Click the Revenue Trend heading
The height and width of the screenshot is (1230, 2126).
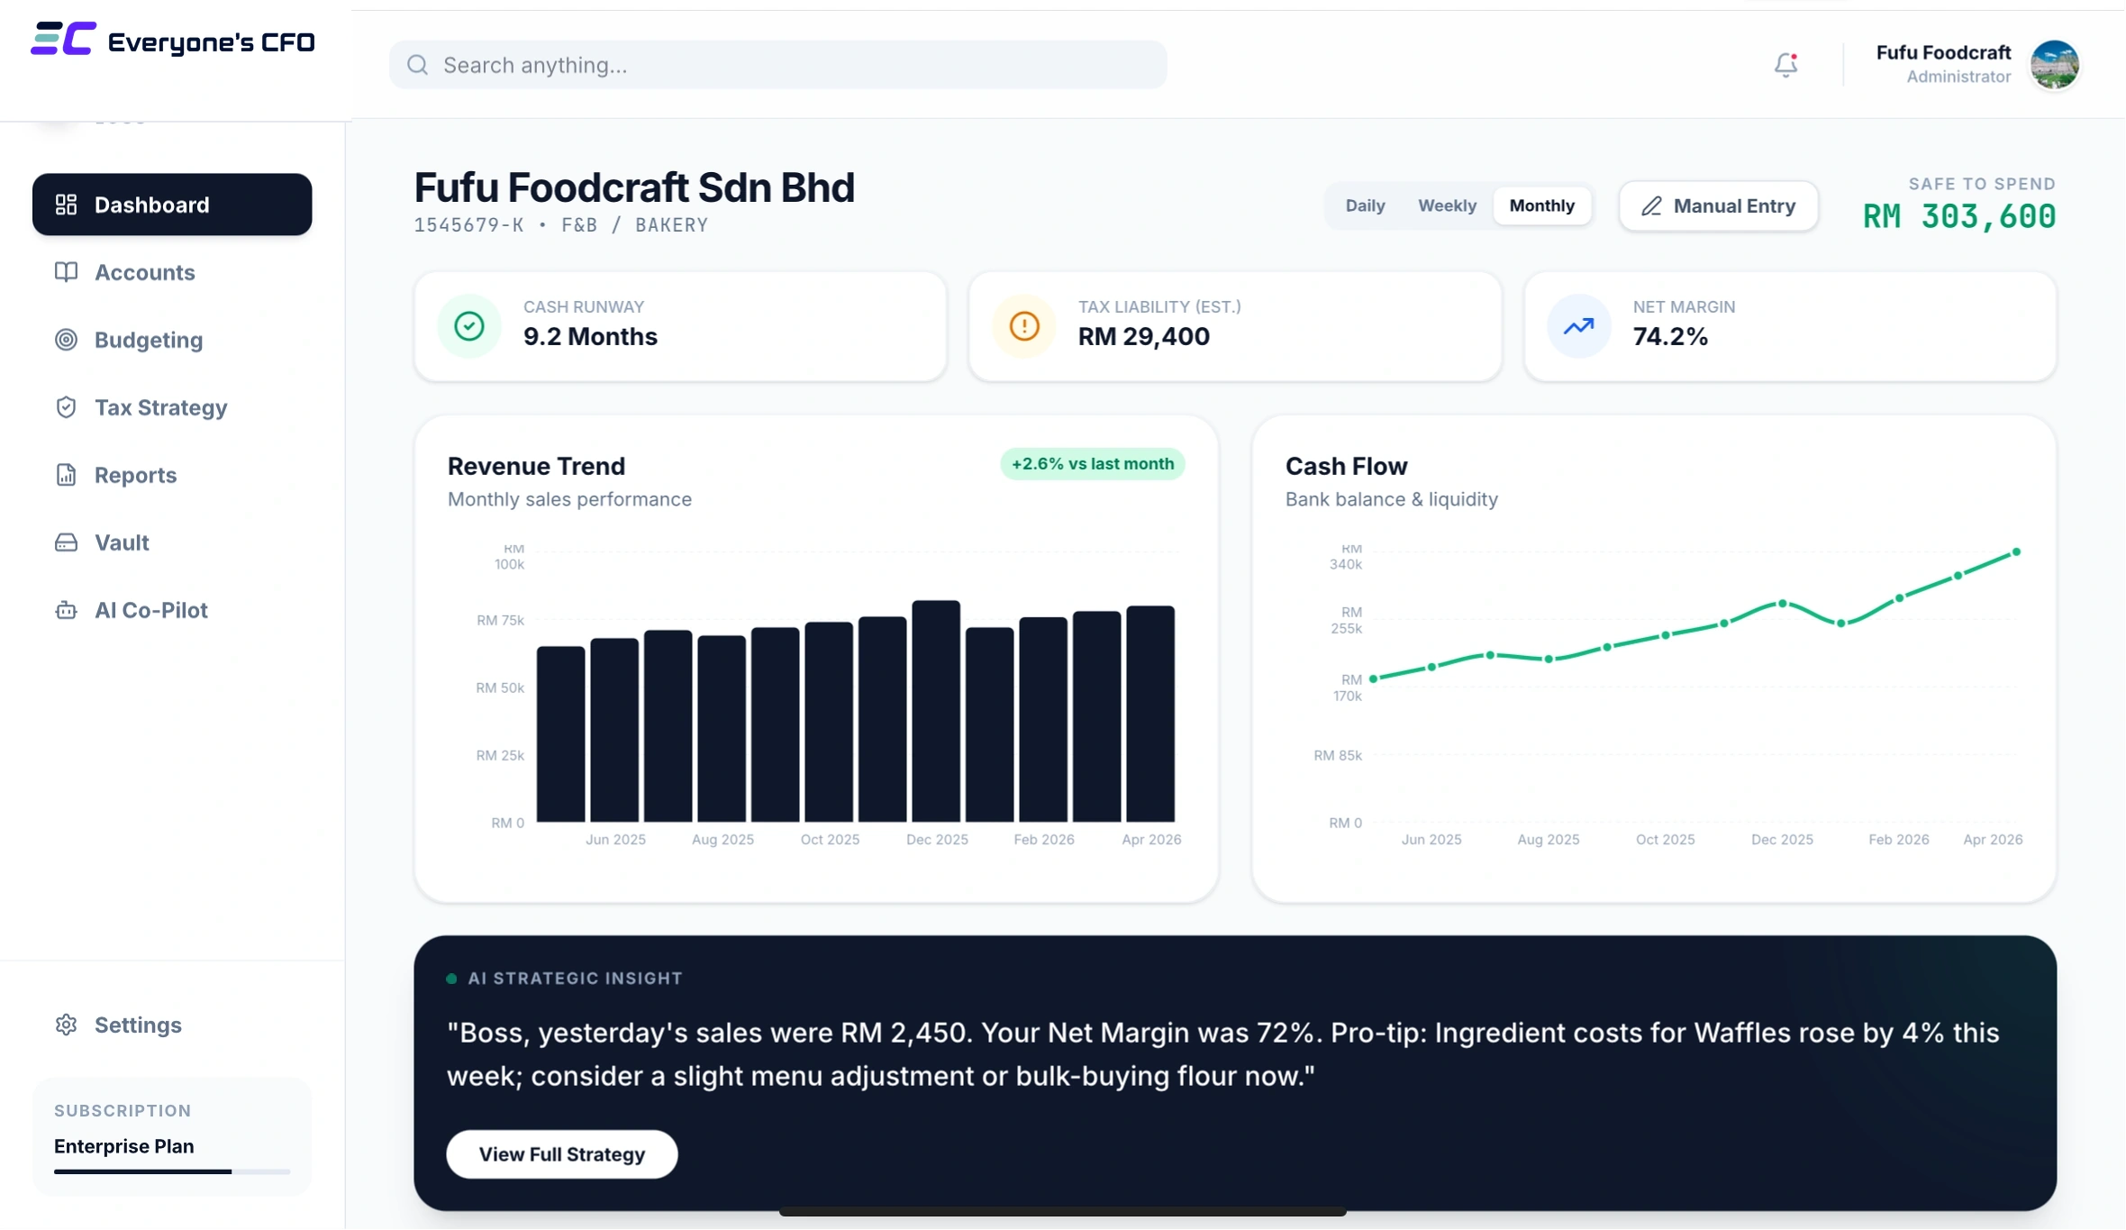[x=536, y=466]
